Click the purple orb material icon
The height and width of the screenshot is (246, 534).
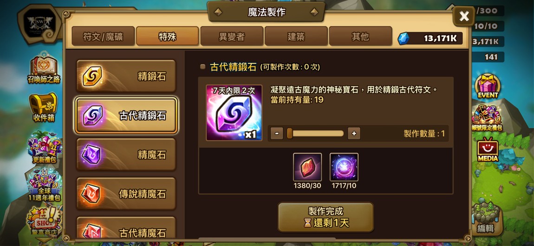(x=344, y=167)
